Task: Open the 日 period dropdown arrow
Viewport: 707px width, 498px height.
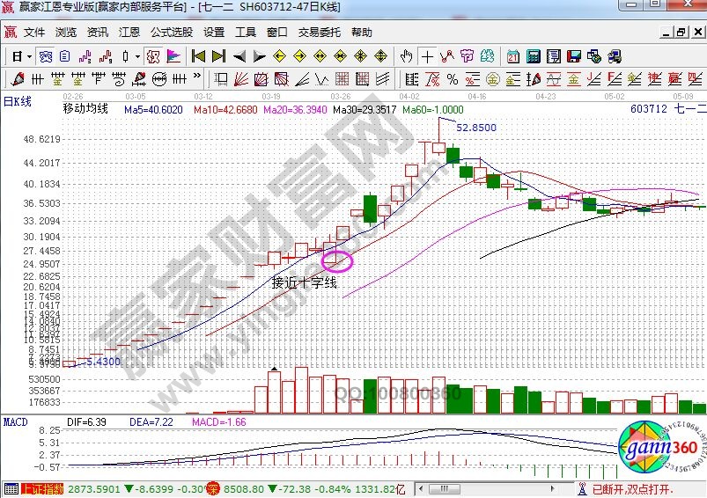Action: click(29, 56)
